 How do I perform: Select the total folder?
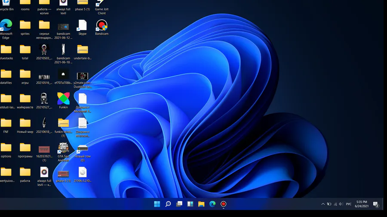25,52
